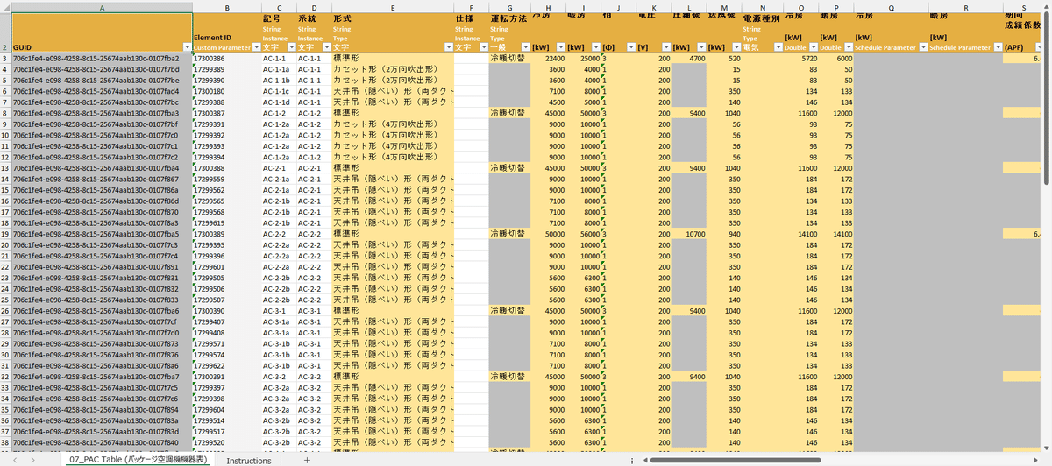Select all cells via corner button
Screen dimensions: 1052x466
(6, 6)
